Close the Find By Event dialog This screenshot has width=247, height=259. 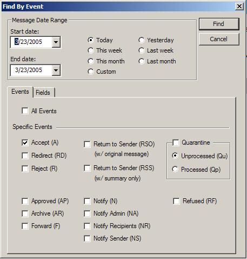coord(239,7)
